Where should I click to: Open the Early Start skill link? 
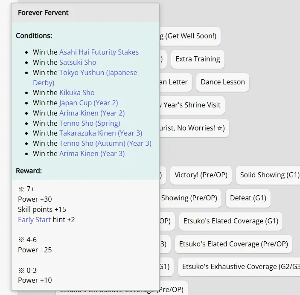(34, 220)
